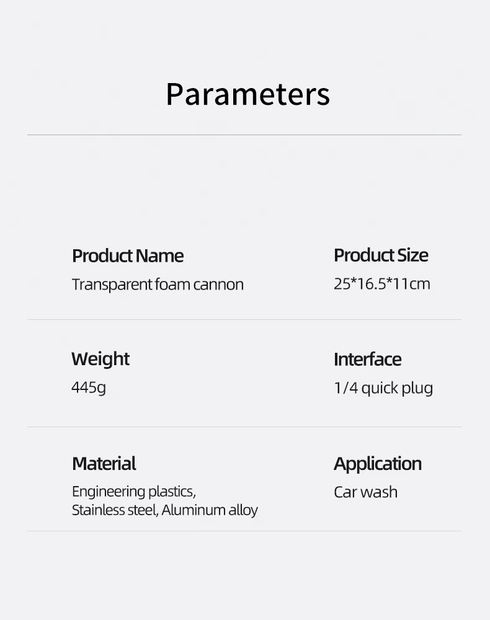Select the Product Name label

128,256
